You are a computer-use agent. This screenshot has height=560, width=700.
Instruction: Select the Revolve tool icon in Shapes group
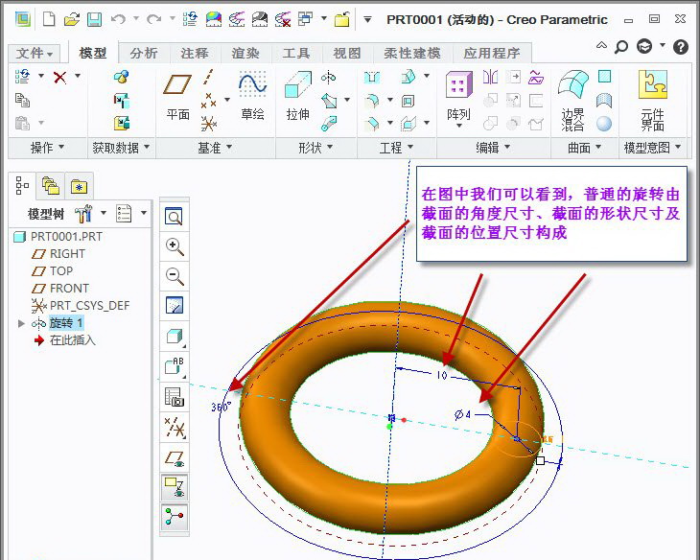[x=328, y=78]
